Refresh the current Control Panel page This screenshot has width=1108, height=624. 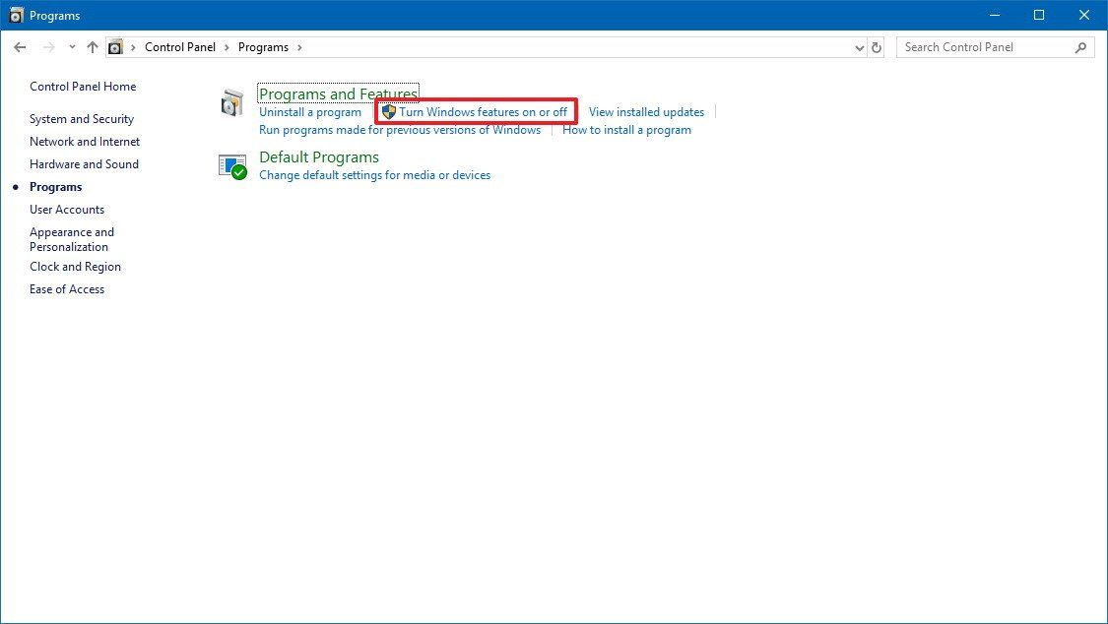click(877, 46)
